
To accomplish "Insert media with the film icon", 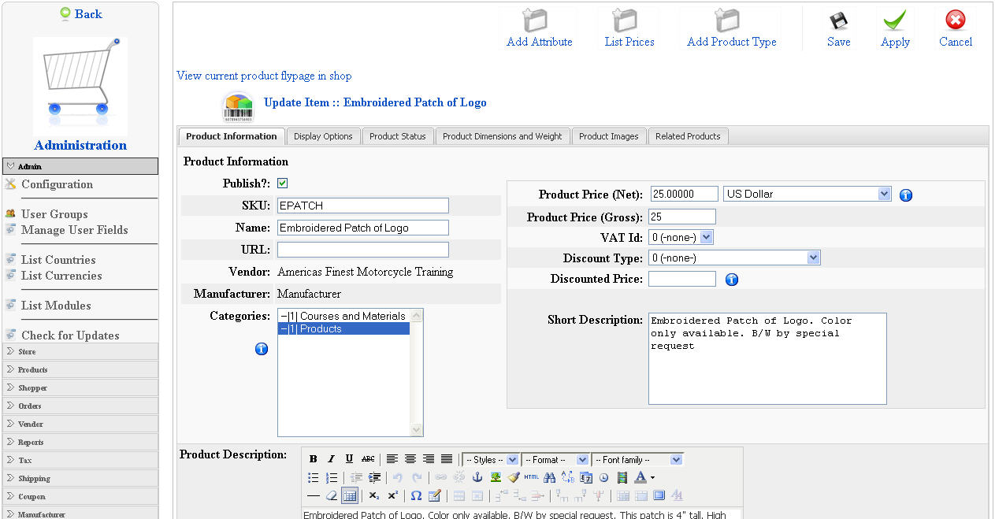I will (x=622, y=477).
